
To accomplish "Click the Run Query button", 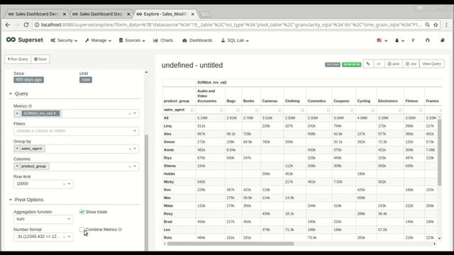I will (18, 59).
